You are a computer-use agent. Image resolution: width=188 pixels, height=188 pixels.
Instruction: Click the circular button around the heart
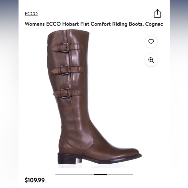151,41
